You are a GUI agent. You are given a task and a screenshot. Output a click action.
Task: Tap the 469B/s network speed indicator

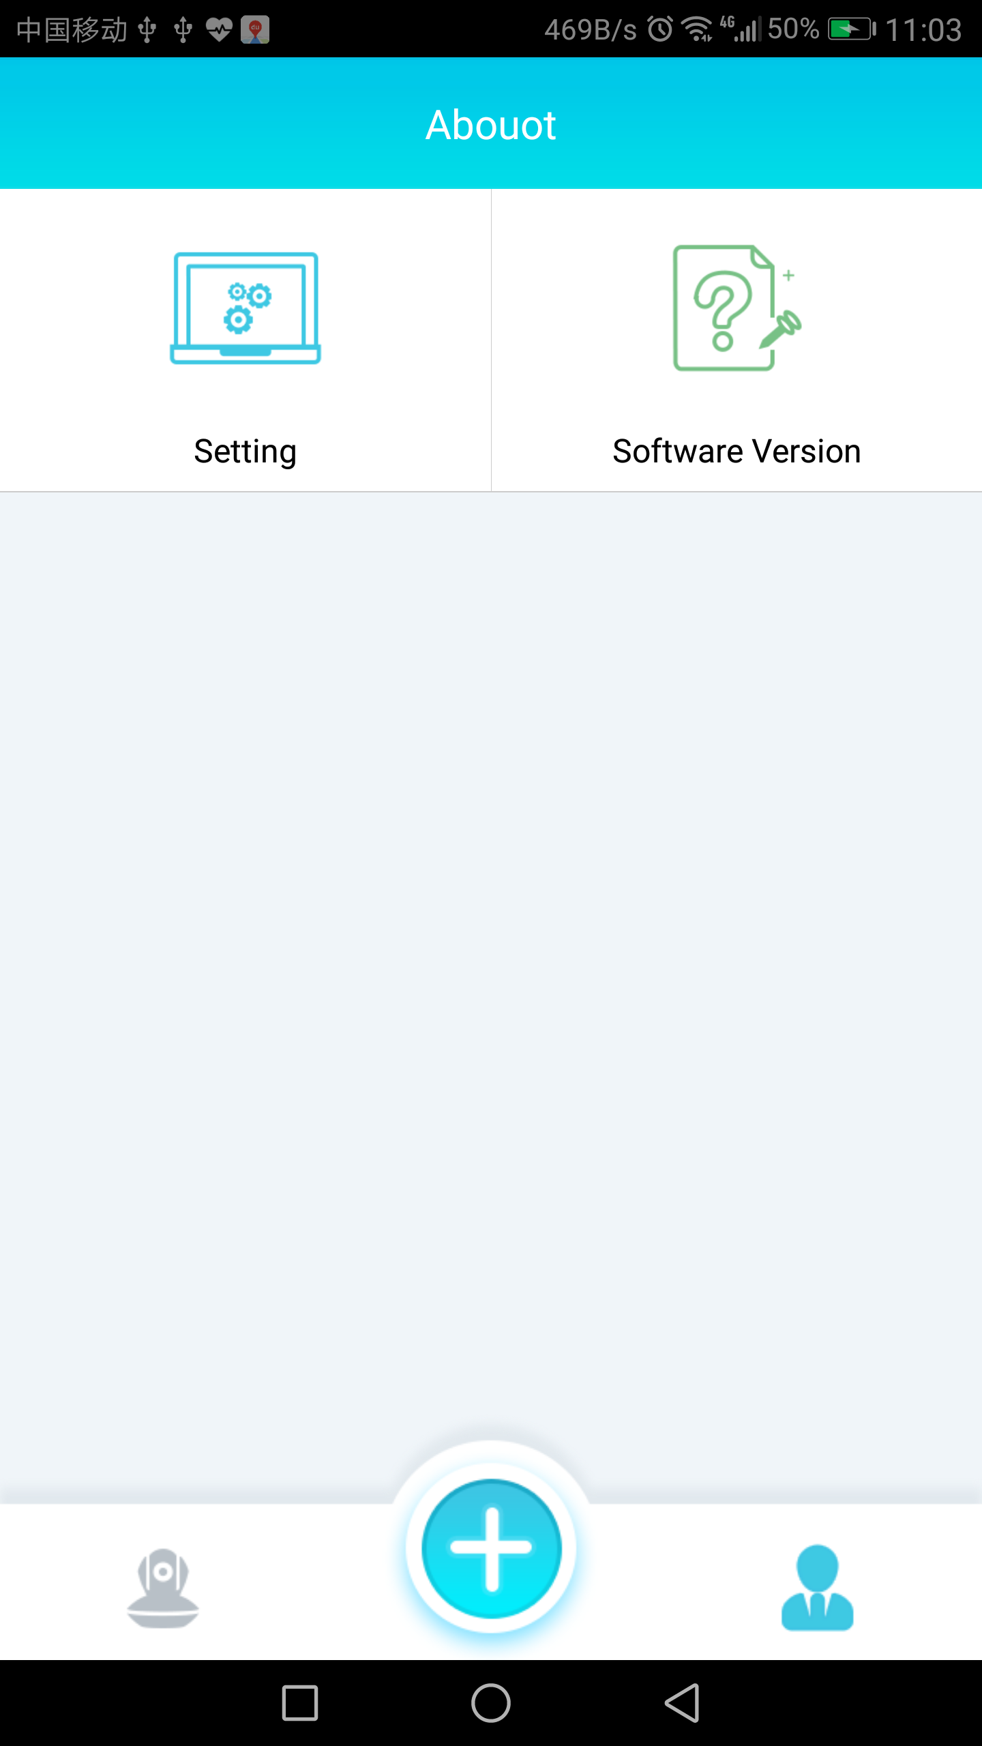pos(591,30)
